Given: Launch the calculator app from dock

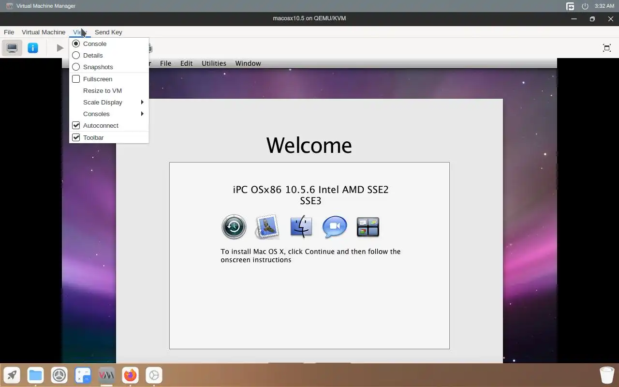Looking at the screenshot, I should tap(83, 375).
